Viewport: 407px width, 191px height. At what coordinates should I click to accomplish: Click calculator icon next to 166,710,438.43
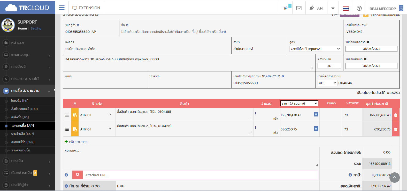point(316,114)
